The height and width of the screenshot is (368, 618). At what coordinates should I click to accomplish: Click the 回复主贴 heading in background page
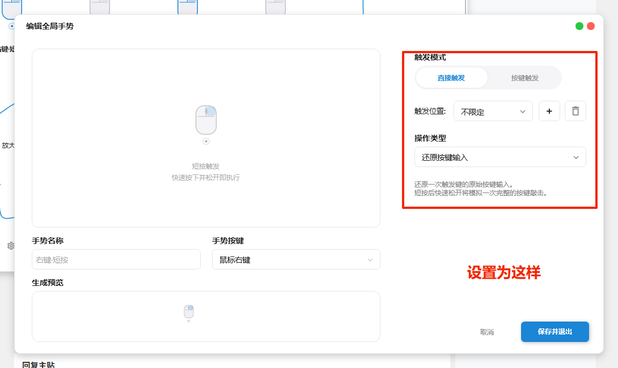pyautogui.click(x=39, y=365)
